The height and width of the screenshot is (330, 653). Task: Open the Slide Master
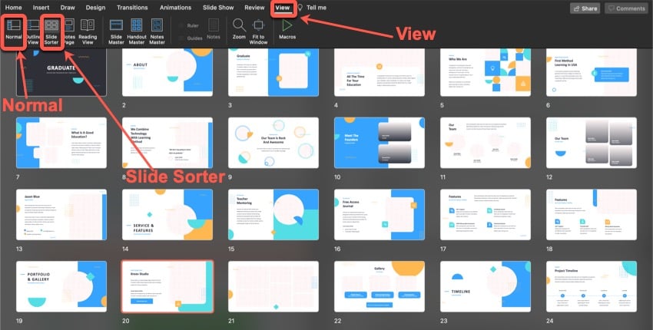(117, 31)
